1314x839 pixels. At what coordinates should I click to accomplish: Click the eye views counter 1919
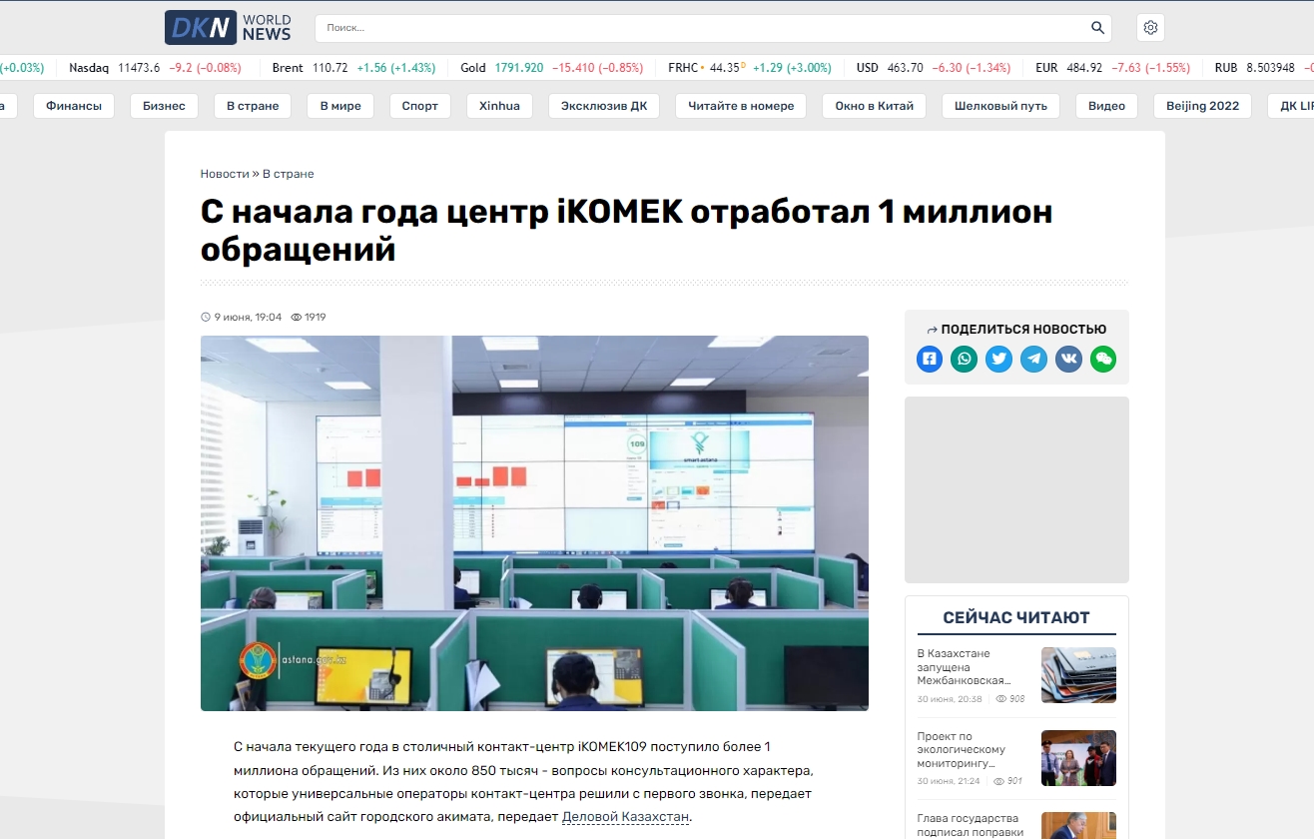[x=309, y=318]
